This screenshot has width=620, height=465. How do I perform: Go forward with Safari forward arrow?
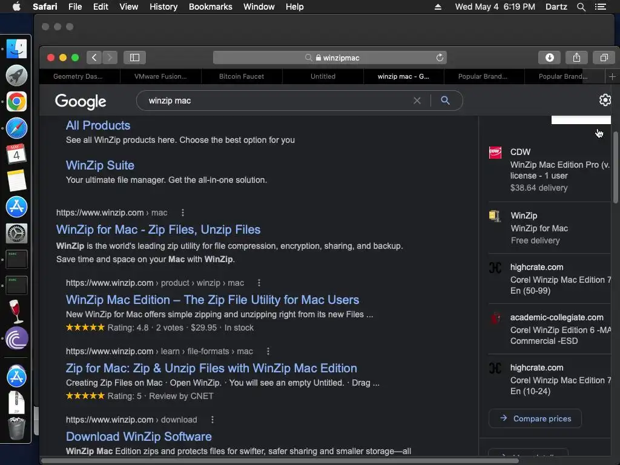[110, 58]
